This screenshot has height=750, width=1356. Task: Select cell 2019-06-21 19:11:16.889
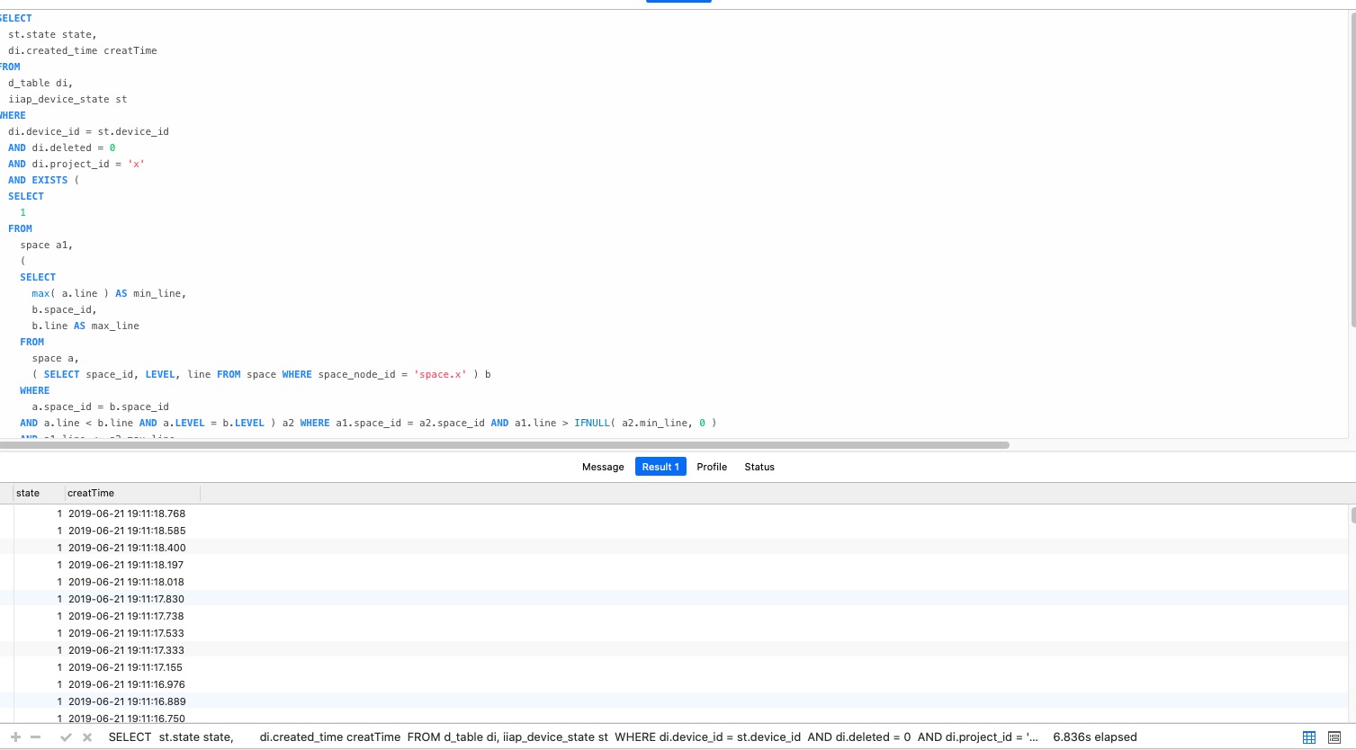pos(127,701)
